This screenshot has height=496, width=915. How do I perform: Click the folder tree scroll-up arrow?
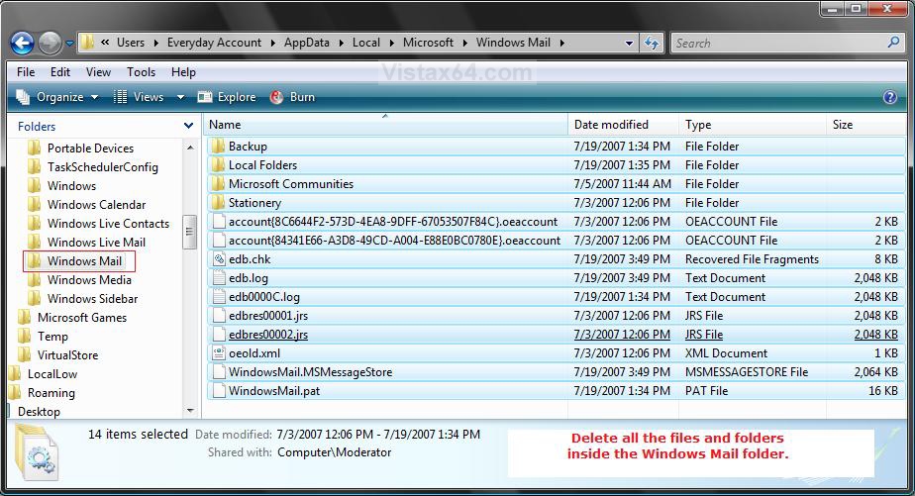coord(190,149)
